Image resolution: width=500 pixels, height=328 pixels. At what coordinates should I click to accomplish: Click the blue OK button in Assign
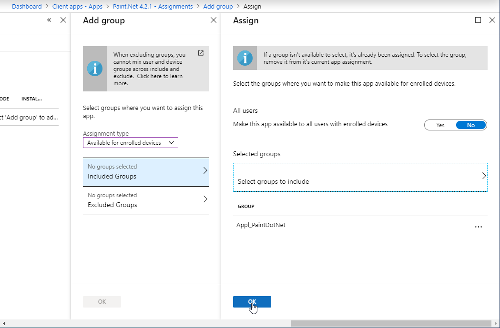tap(252, 302)
